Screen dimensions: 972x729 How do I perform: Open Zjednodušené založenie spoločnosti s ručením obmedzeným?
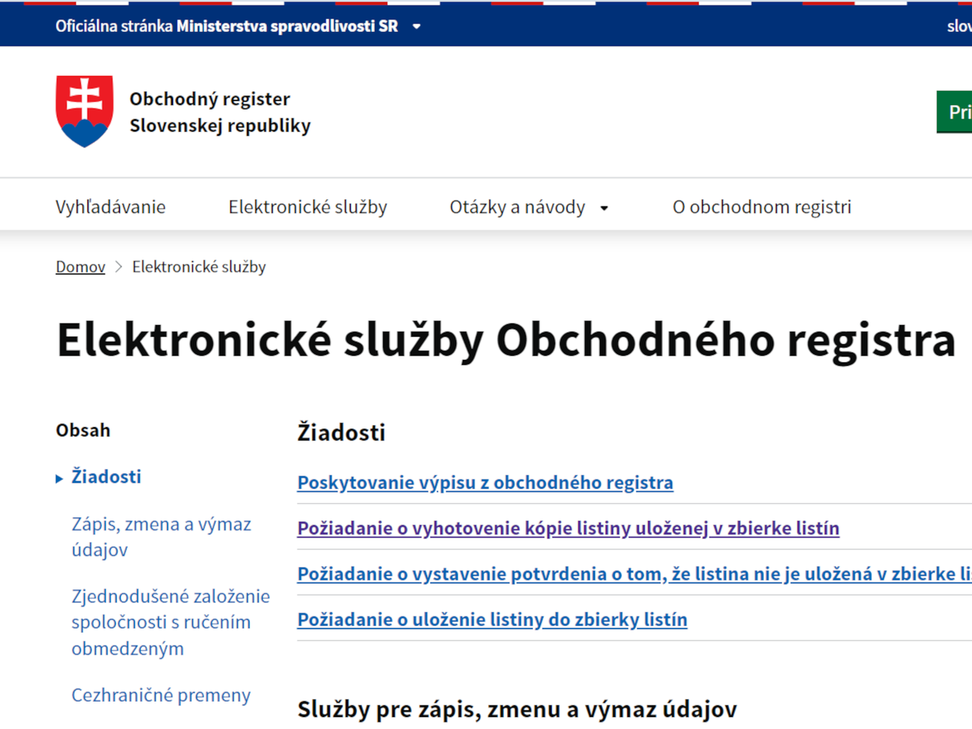[170, 622]
